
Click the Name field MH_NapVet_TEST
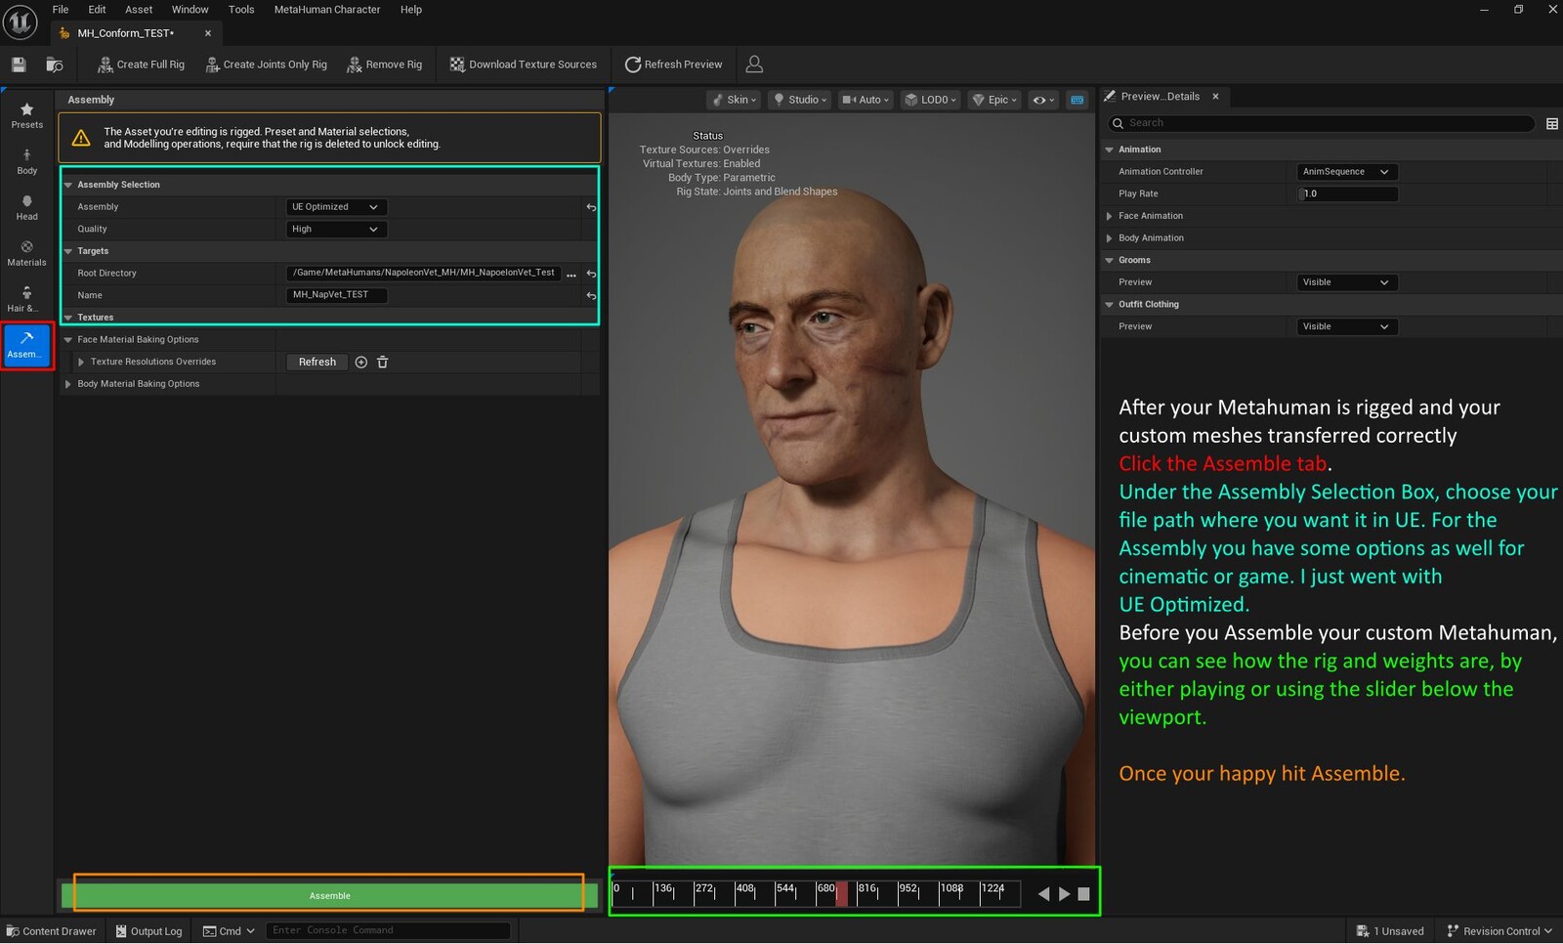(x=337, y=295)
